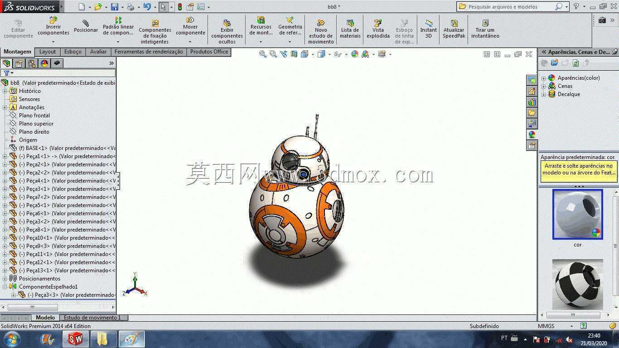Open the display style dropdown arrow
The image size is (619, 348).
tap(329, 54)
